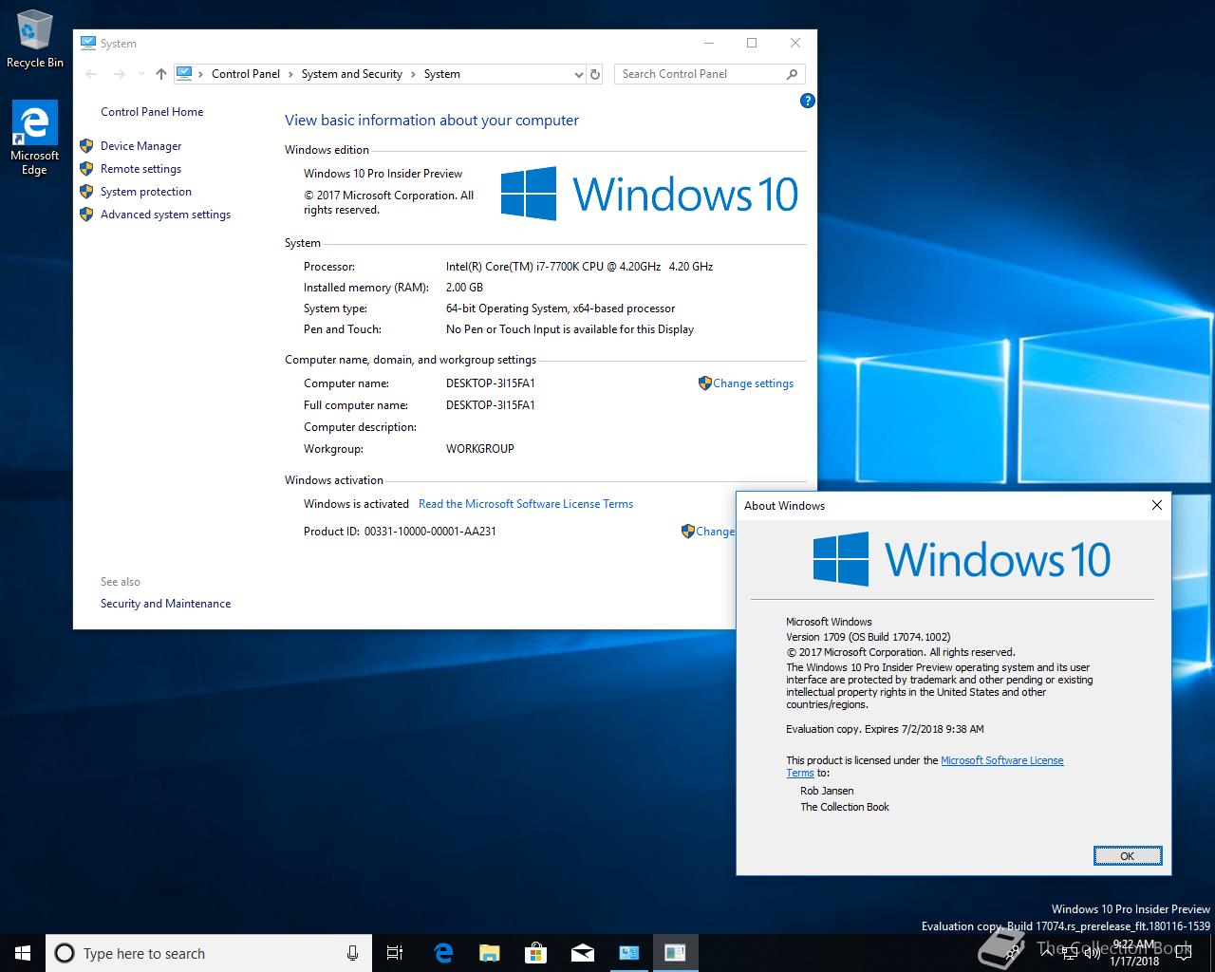The image size is (1215, 972).
Task: Open Microsoft Store from taskbar
Action: (535, 953)
